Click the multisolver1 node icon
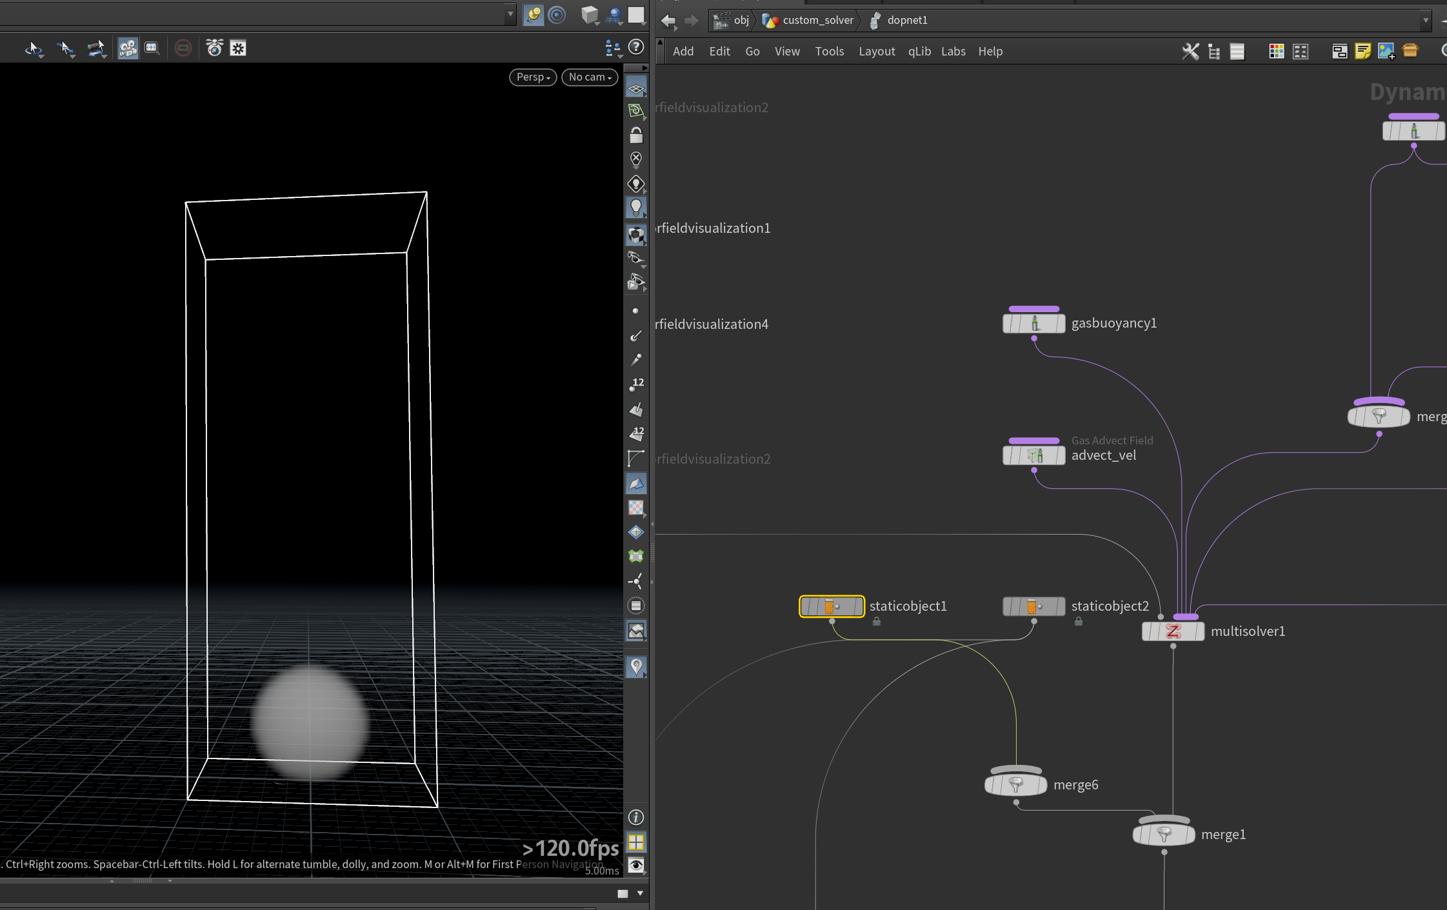This screenshot has width=1447, height=910. (x=1173, y=631)
